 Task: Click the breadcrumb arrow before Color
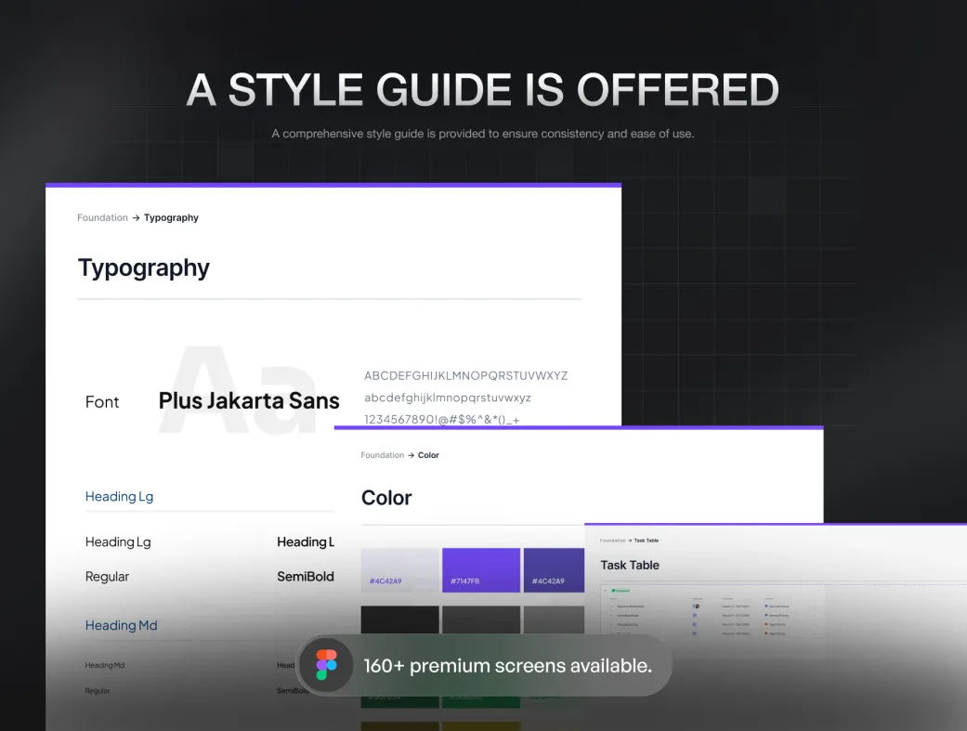(x=412, y=456)
